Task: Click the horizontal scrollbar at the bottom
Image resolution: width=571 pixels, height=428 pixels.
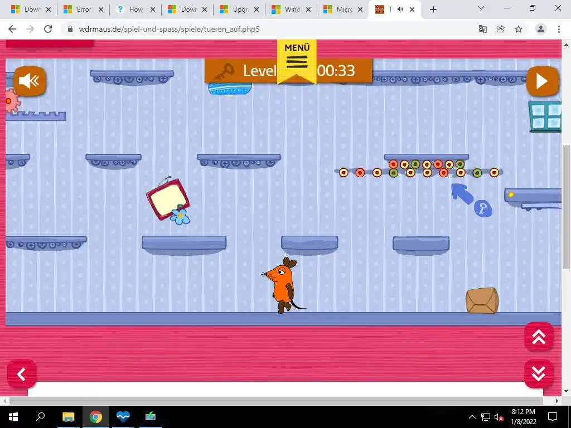Action: point(276,401)
